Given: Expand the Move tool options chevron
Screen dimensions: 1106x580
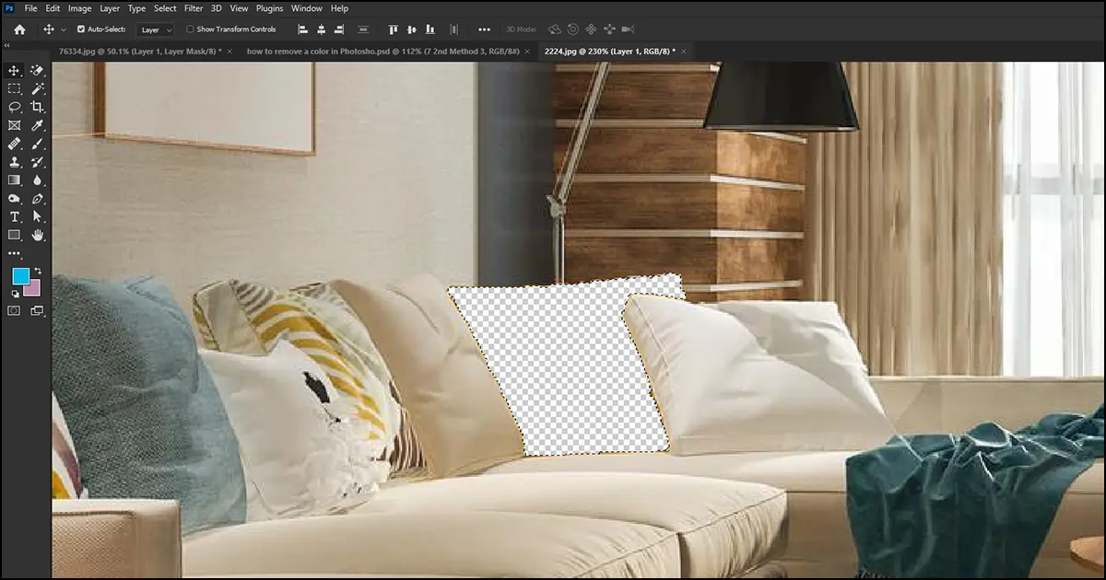Looking at the screenshot, I should [63, 29].
